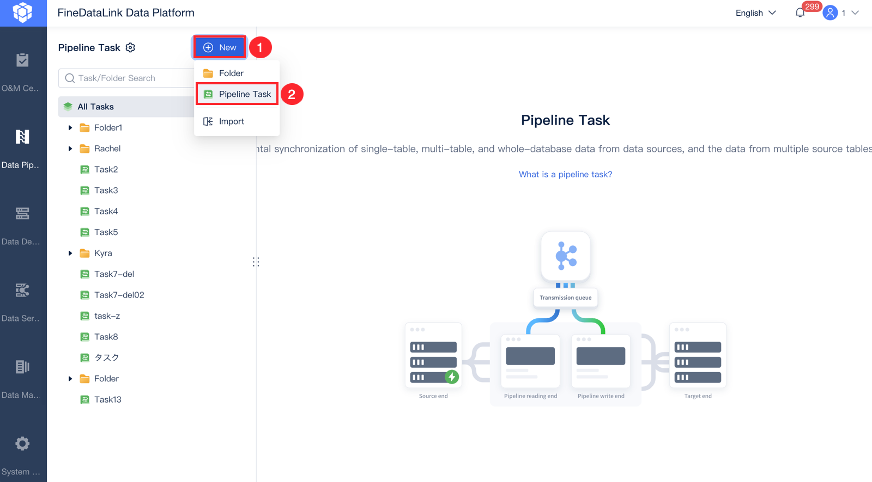The height and width of the screenshot is (482, 872).
Task: Select Task5 in the task list
Action: 106,232
